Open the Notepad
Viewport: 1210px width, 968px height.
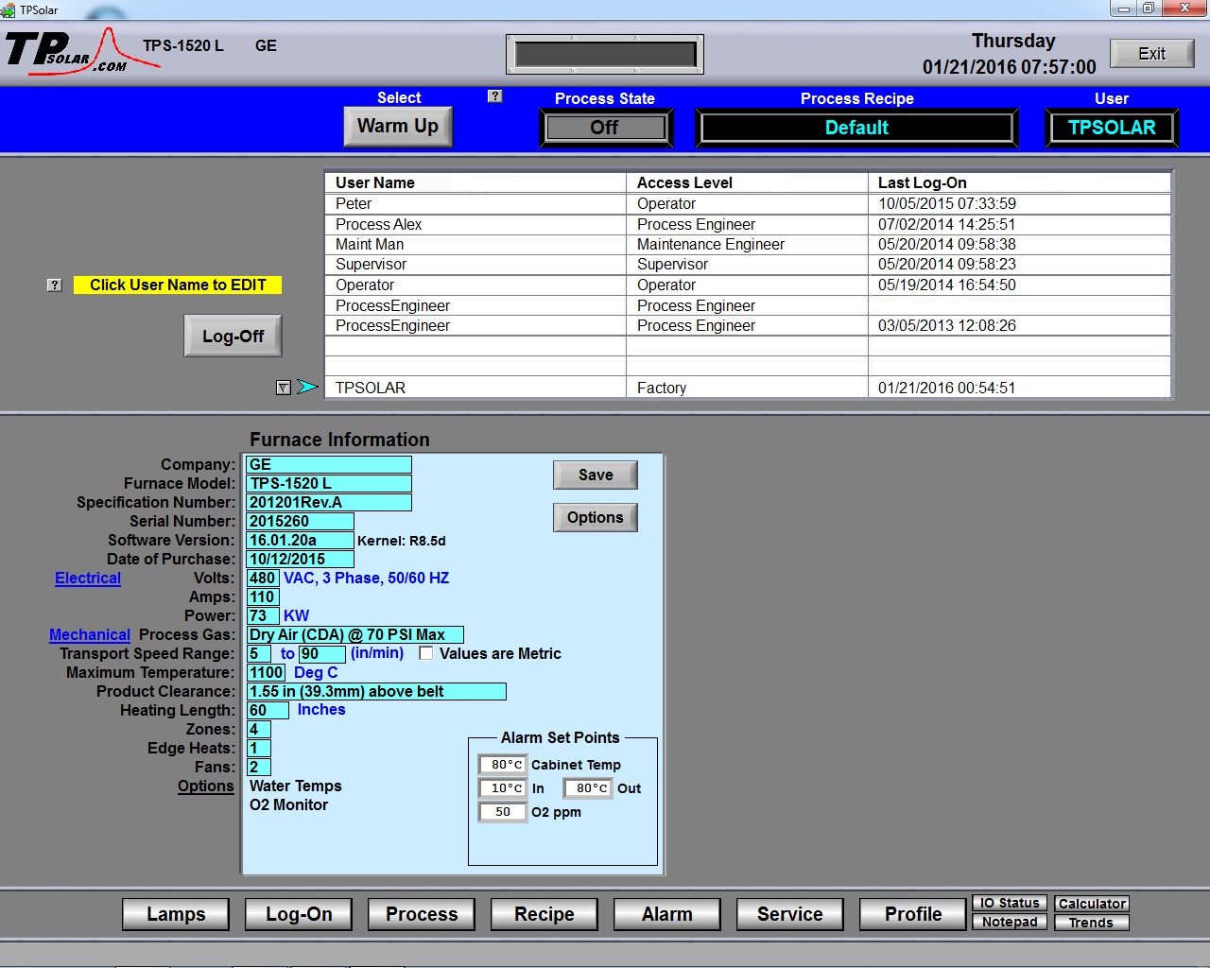click(x=1010, y=922)
